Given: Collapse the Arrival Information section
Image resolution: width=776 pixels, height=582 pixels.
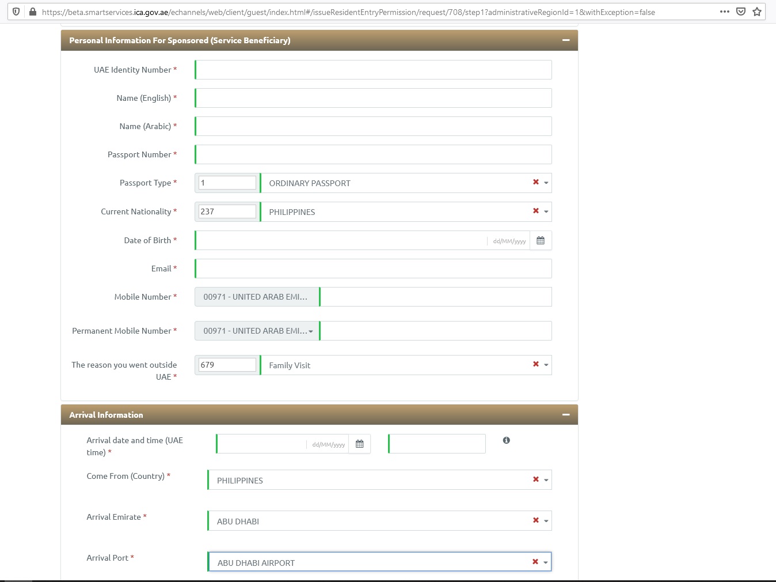Looking at the screenshot, I should pos(565,415).
